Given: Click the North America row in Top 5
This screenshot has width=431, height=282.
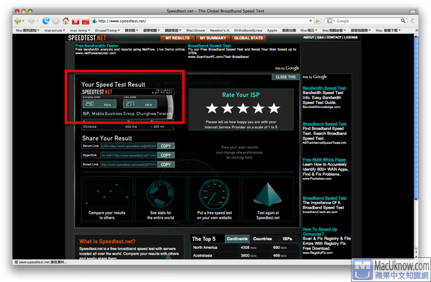Looking at the screenshot, I should 245,248.
